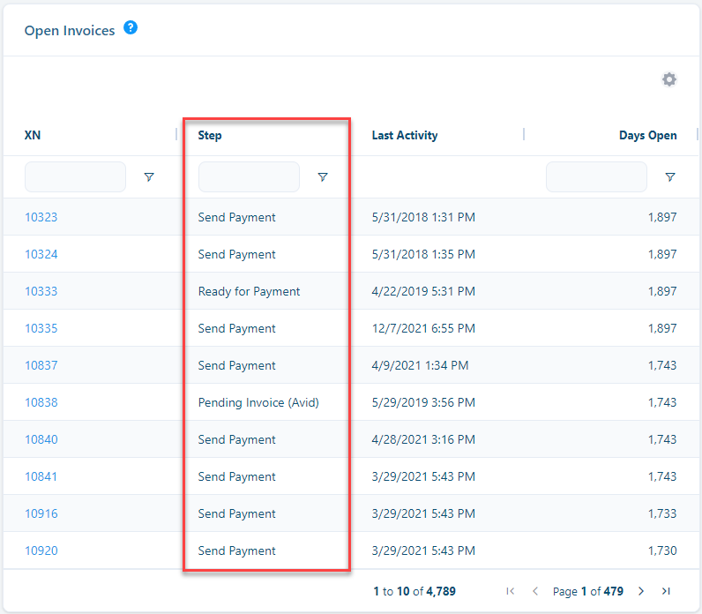Go to the first page

point(510,591)
